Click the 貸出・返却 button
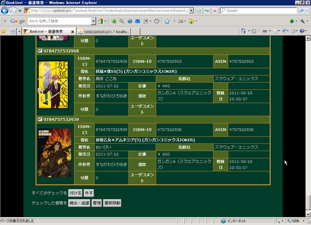311x225 pixels. [79, 203]
